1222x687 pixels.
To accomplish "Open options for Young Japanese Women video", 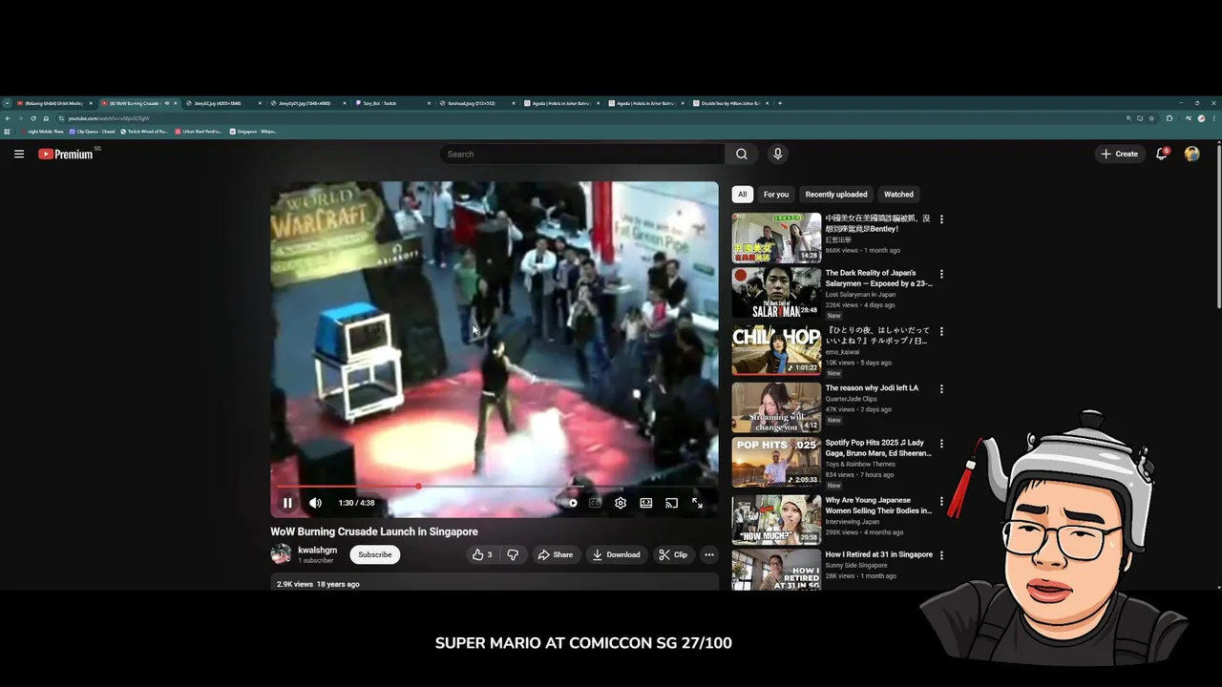I will pyautogui.click(x=941, y=501).
